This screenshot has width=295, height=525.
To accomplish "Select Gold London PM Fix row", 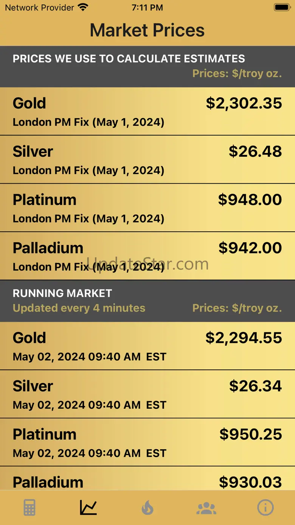I will point(147,112).
